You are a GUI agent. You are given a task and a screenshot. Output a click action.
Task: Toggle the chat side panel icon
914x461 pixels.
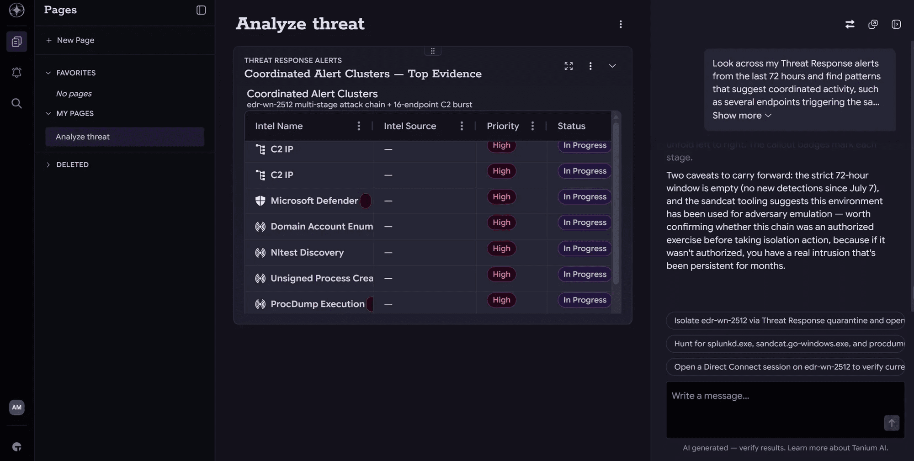pos(896,24)
